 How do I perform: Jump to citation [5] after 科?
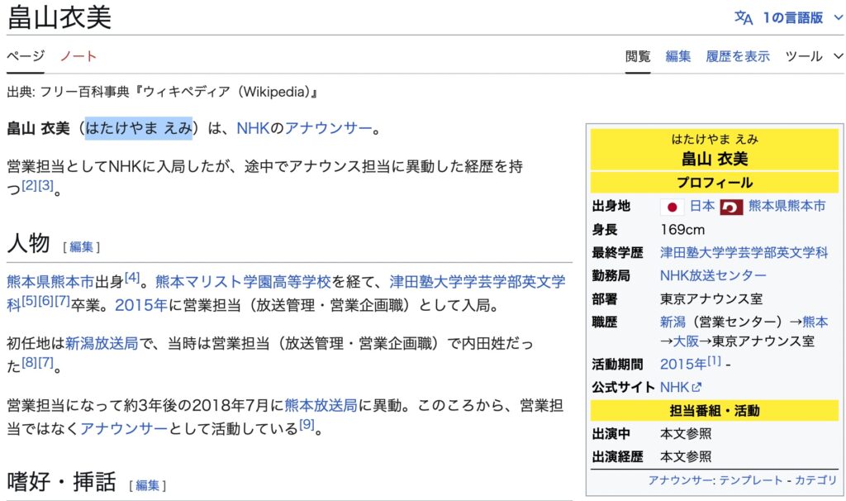click(29, 301)
